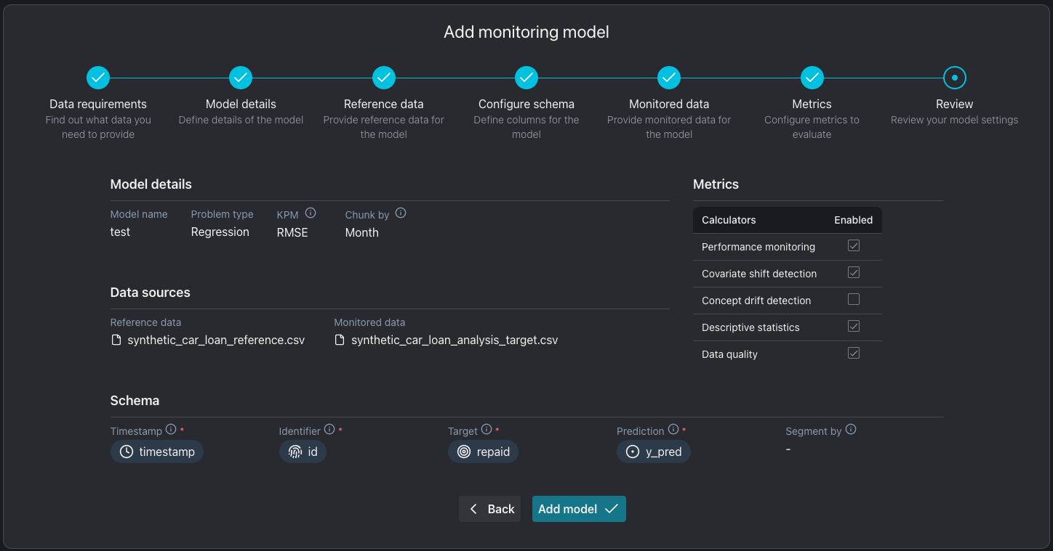Click the Segment by info icon
This screenshot has height=551, width=1053.
point(851,430)
